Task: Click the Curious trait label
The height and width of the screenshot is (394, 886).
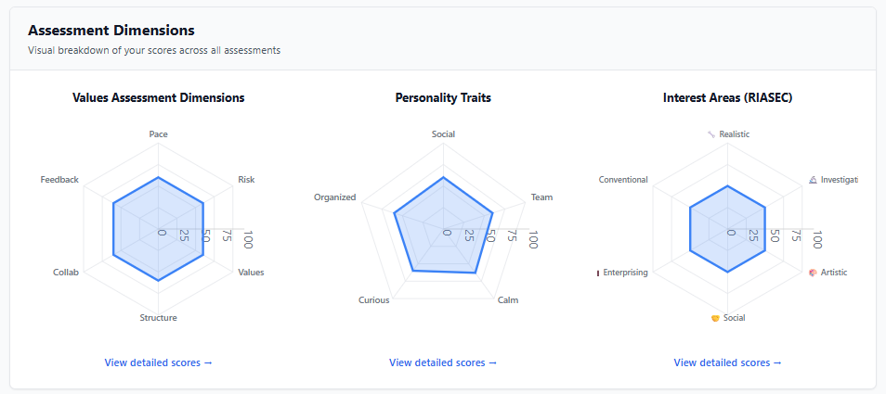Action: (374, 300)
